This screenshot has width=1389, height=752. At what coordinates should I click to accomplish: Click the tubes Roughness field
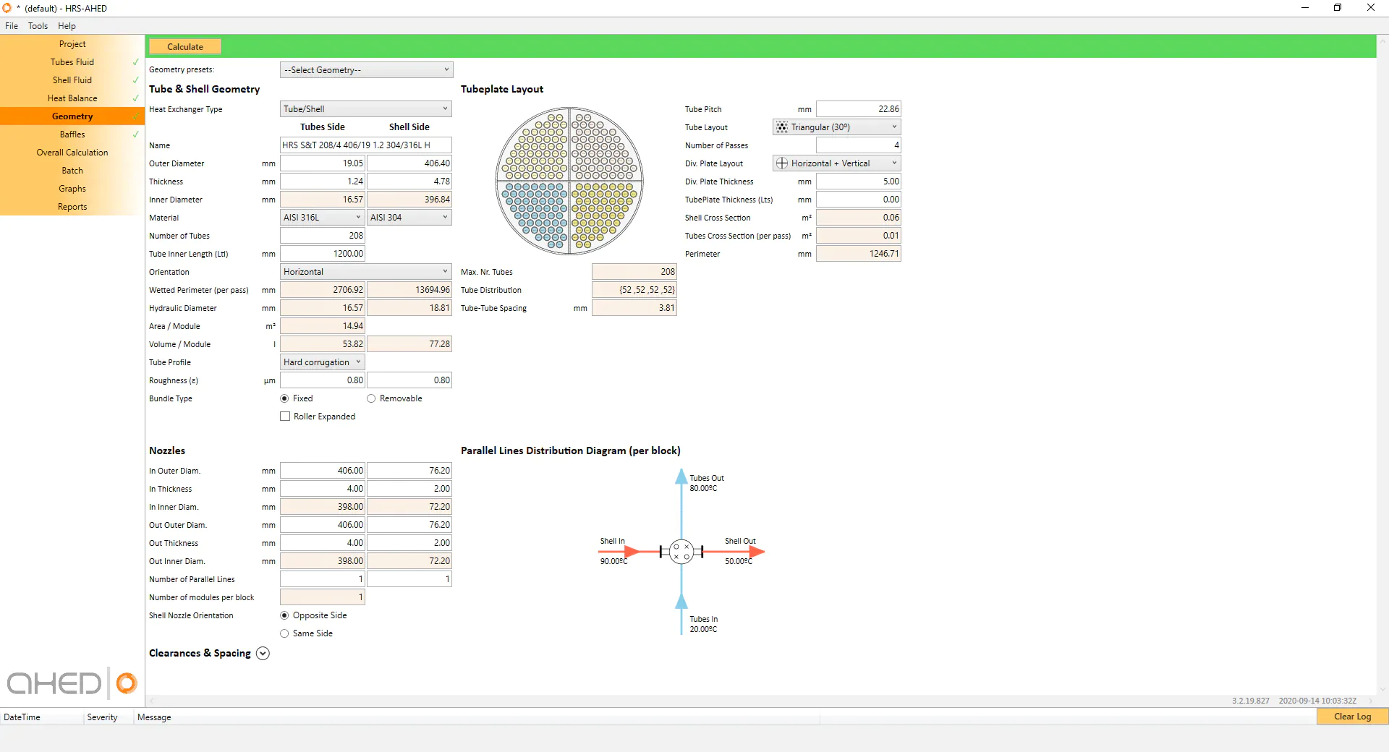[x=323, y=380]
